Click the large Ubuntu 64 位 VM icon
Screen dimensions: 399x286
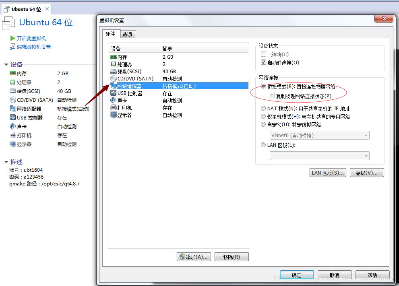tap(8, 23)
